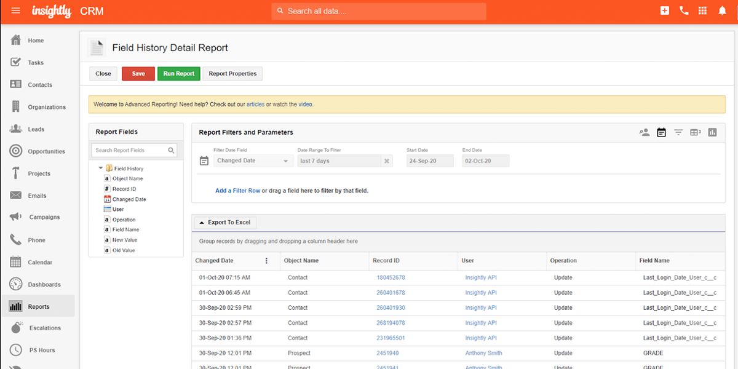This screenshot has height=369, width=738.
Task: Click the filter lines icon in the toolbar
Action: click(x=678, y=132)
